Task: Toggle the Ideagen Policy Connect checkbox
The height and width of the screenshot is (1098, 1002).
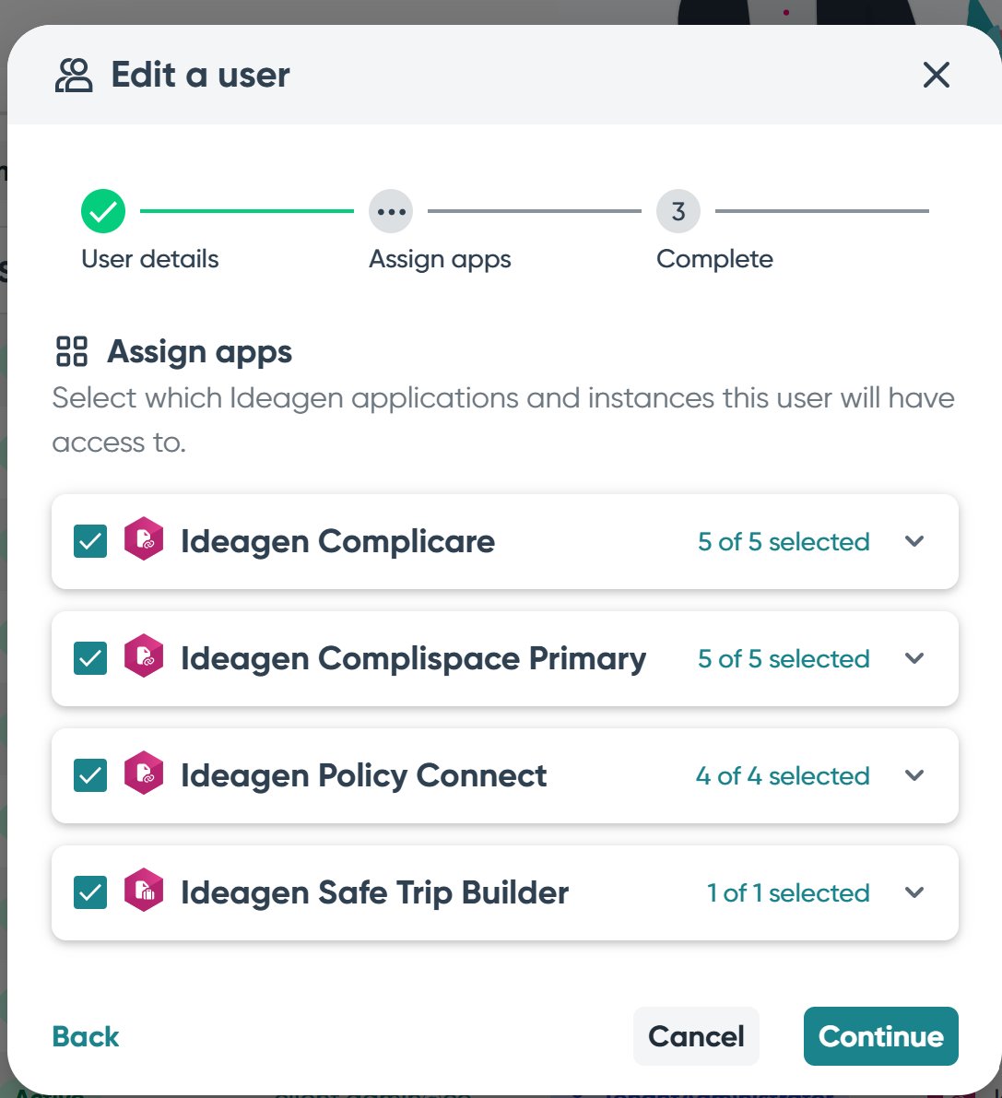Action: tap(90, 775)
